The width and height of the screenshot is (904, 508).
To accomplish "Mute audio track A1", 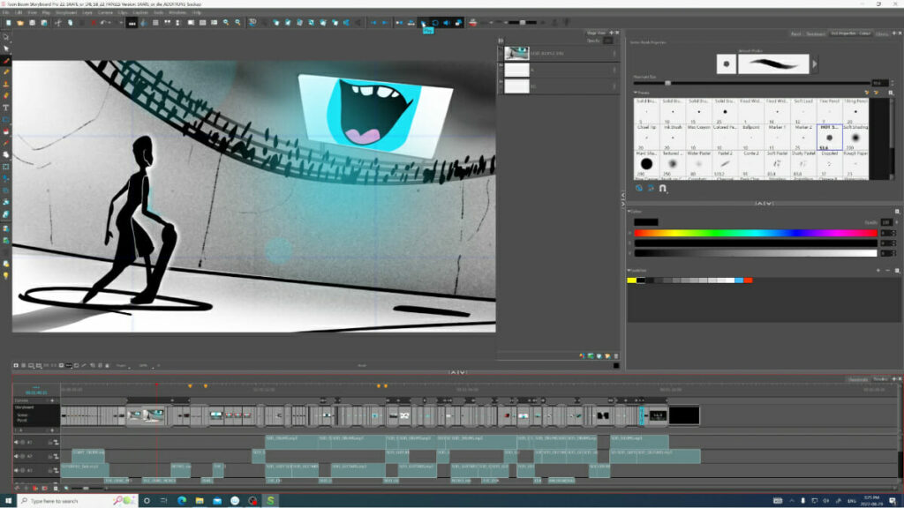I will pyautogui.click(x=16, y=443).
